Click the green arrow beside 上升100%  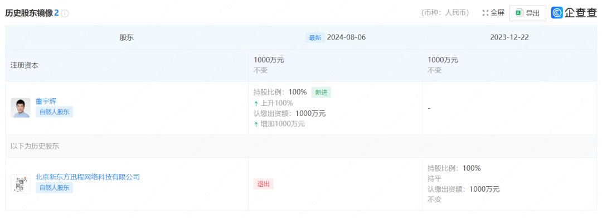point(256,103)
